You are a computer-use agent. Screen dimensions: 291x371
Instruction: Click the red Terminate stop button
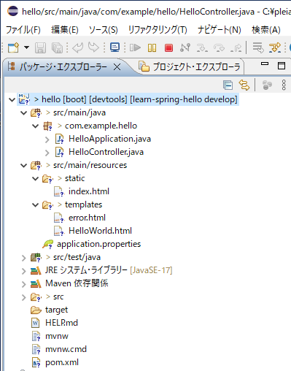(168, 47)
